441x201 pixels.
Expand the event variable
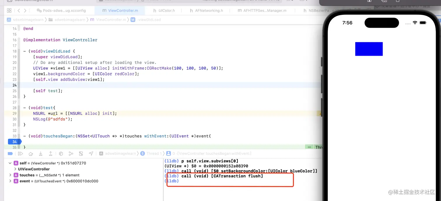pyautogui.click(x=10, y=181)
